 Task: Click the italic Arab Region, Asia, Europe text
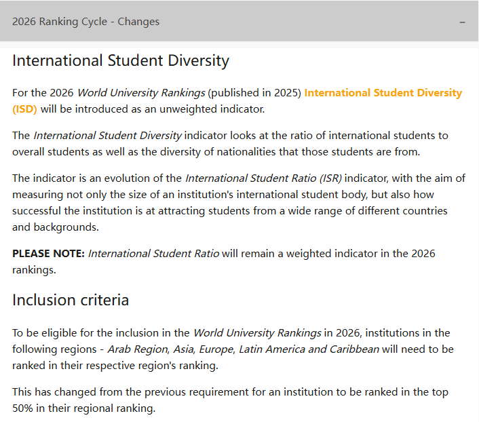click(x=172, y=349)
